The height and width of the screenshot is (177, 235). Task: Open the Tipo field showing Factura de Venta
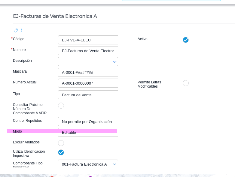[x=88, y=95]
